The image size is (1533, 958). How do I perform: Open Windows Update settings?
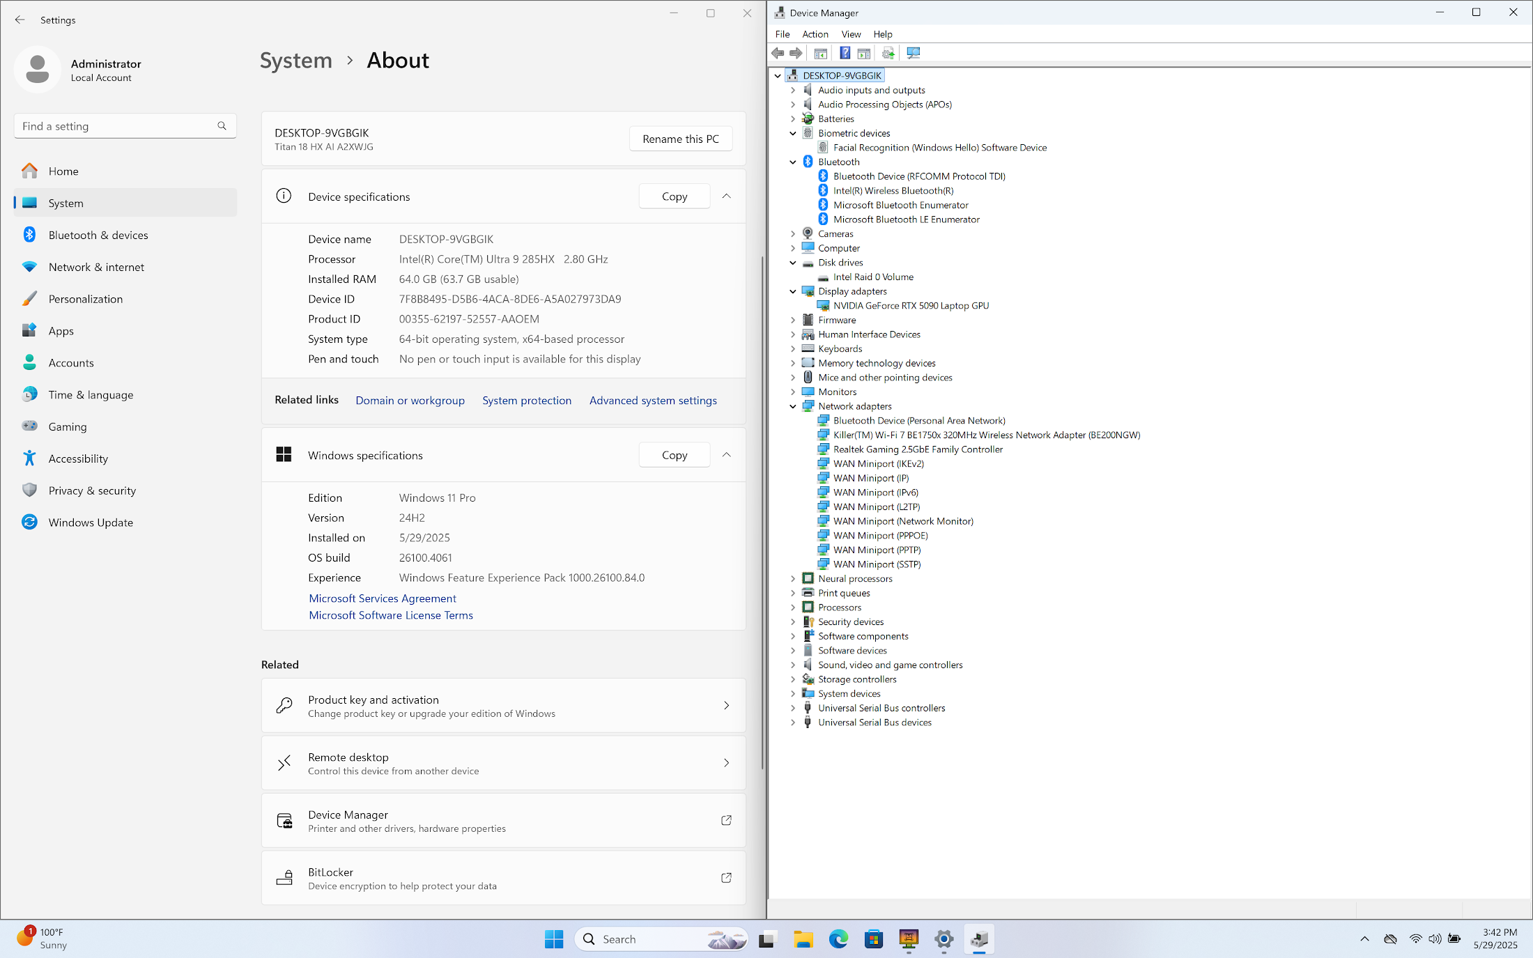coord(125,523)
